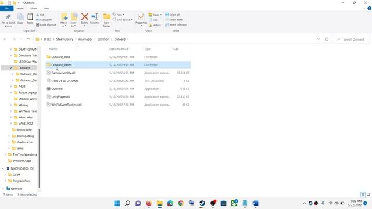
Task: Open taskbar Search
Action: point(127,203)
